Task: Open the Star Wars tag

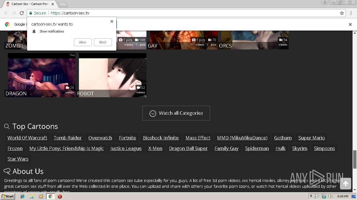Action: [18, 159]
